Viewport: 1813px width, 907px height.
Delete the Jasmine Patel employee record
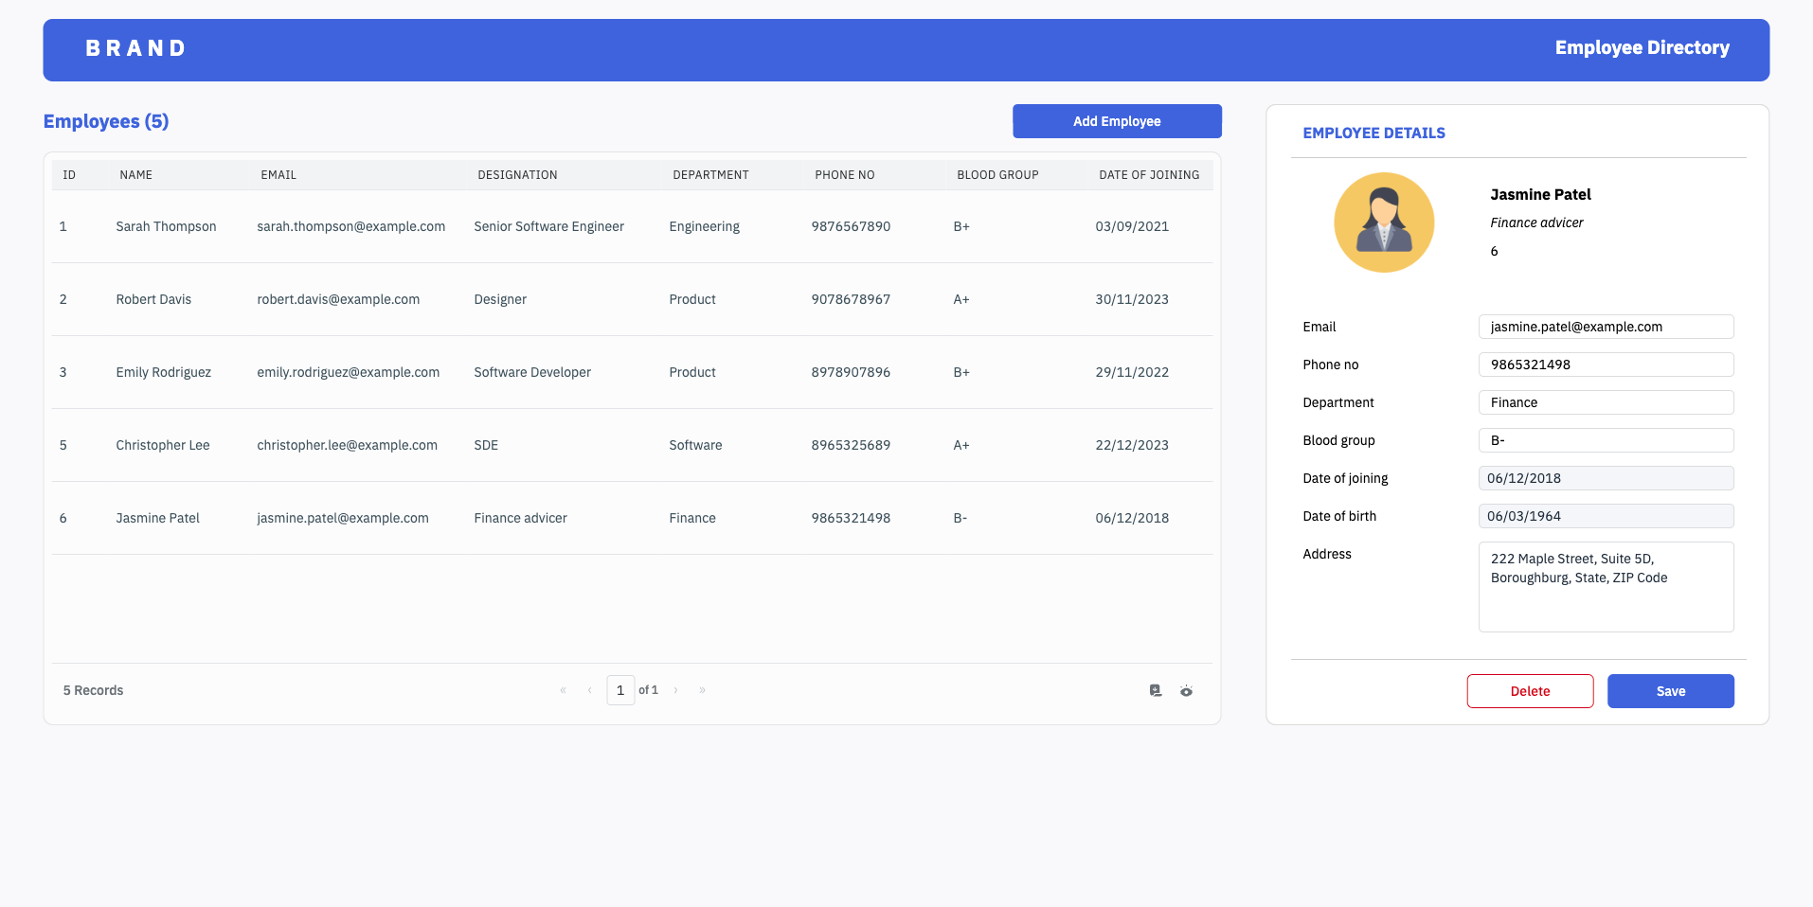(1530, 691)
